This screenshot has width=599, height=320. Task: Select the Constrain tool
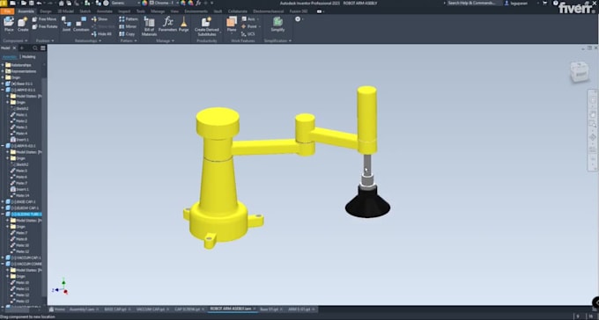click(81, 25)
